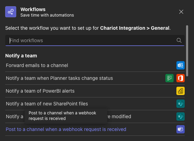Open Post to a channel when webhook received
The width and height of the screenshot is (194, 141).
pyautogui.click(x=95, y=129)
